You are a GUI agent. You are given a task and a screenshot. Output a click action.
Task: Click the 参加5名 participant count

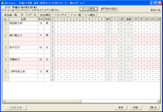point(155,10)
